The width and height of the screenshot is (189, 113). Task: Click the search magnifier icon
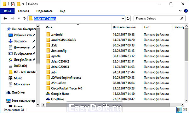pyautogui.click(x=182, y=19)
